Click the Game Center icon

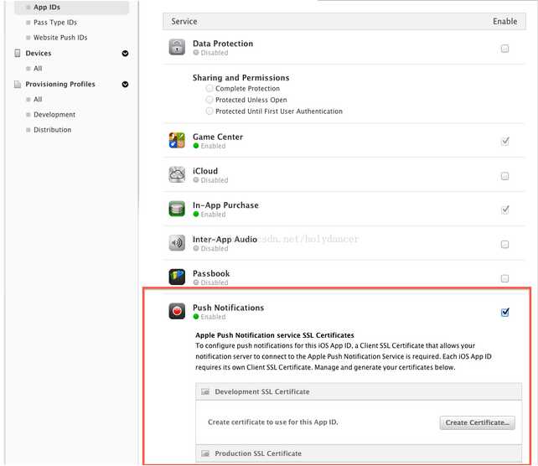[177, 140]
